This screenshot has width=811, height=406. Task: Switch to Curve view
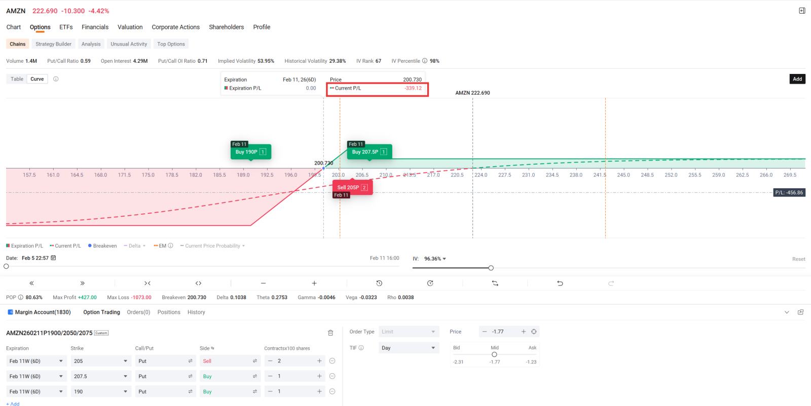37,79
